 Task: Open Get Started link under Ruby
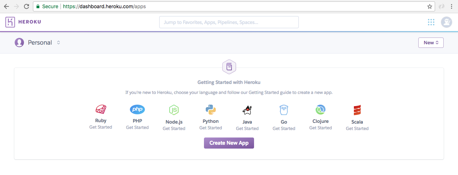pos(101,127)
